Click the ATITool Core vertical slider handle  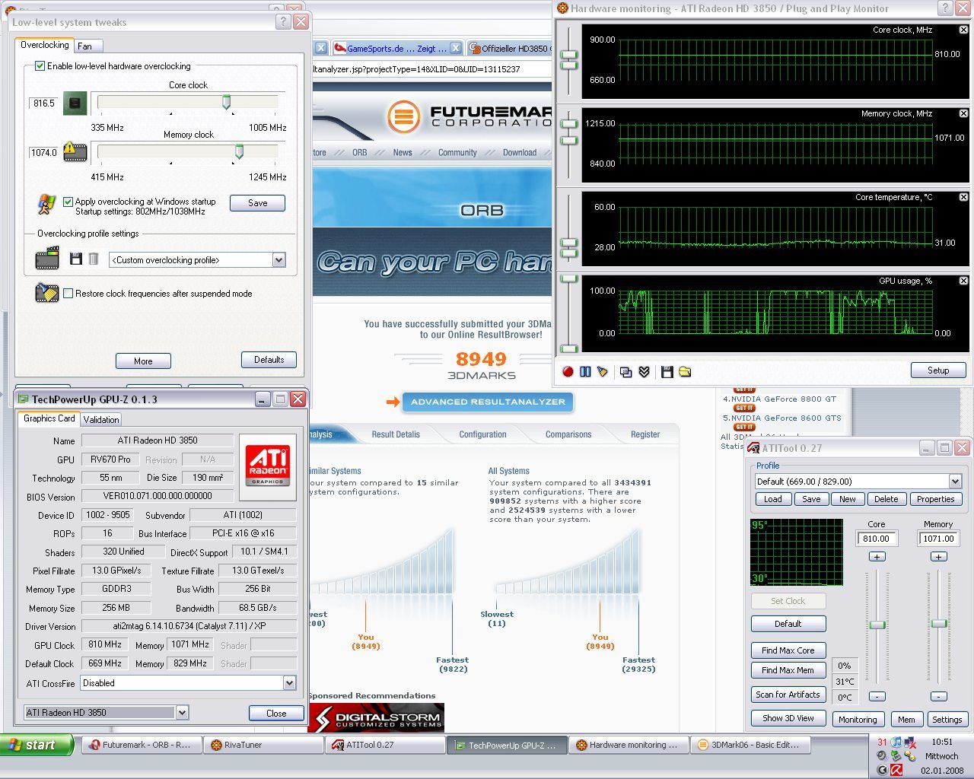click(x=877, y=625)
